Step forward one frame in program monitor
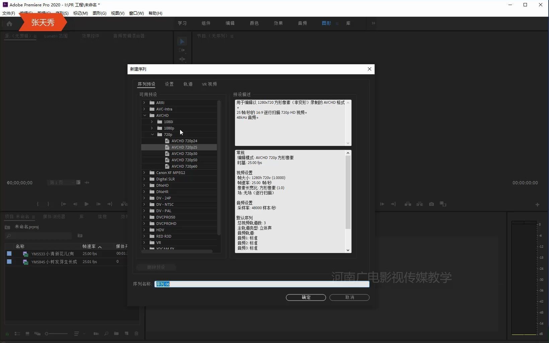Viewport: 549px width, 343px height. click(x=382, y=204)
